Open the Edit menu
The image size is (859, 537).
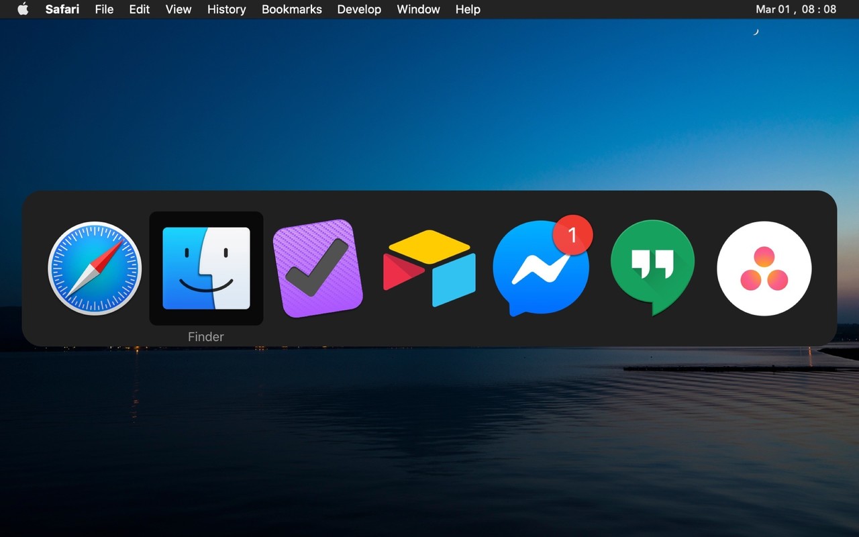(x=140, y=9)
